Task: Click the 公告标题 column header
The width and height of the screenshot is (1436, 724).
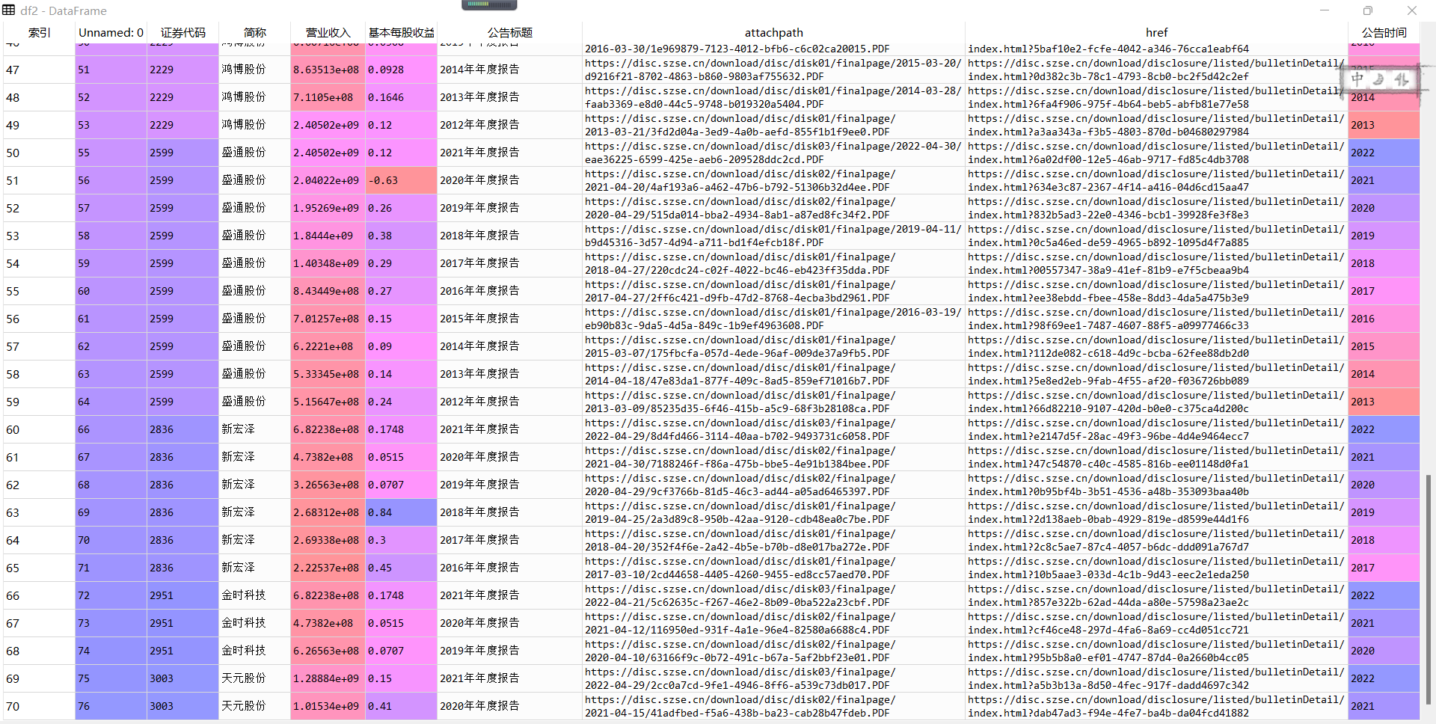Action: [x=509, y=32]
